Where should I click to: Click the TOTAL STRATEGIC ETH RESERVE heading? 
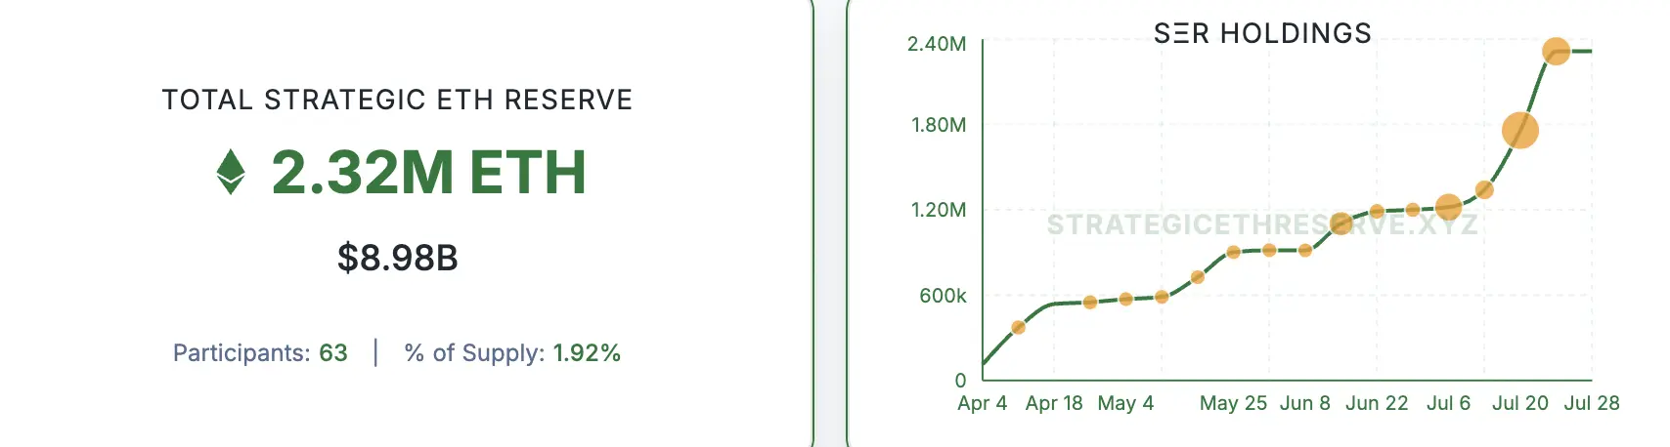tap(397, 100)
